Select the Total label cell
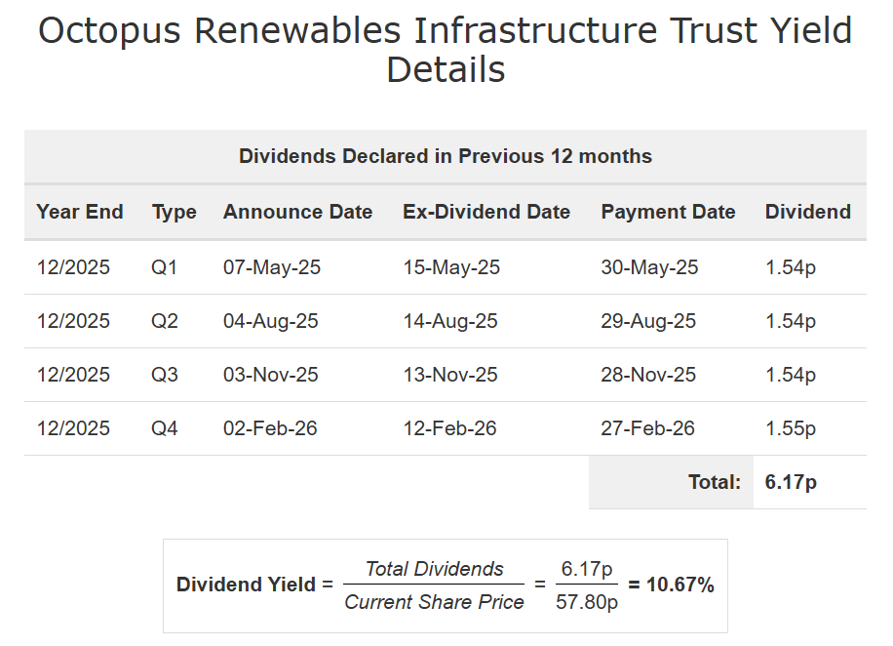 (x=715, y=482)
